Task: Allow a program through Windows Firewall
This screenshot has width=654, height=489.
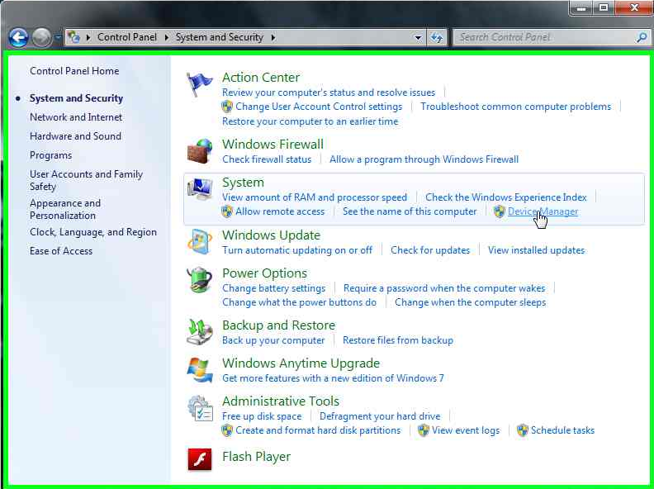Action: point(424,159)
